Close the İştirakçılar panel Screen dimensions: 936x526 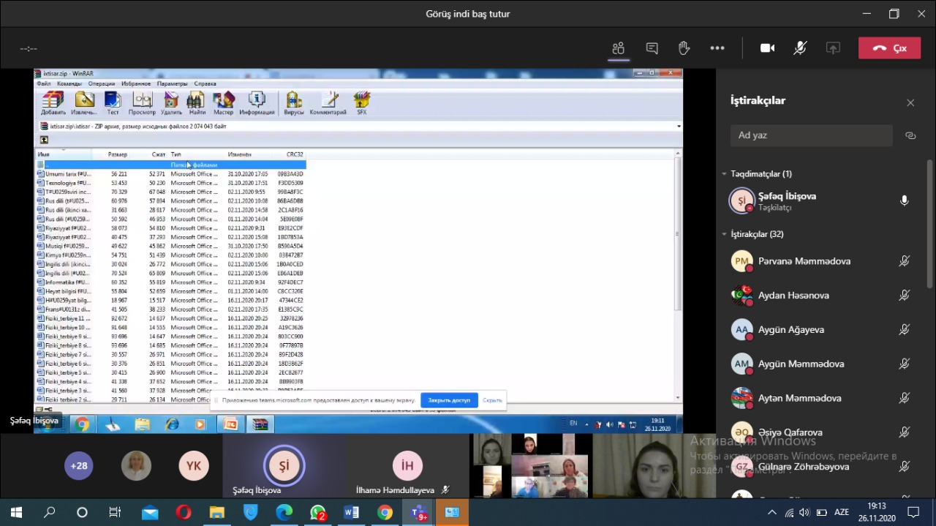(910, 103)
